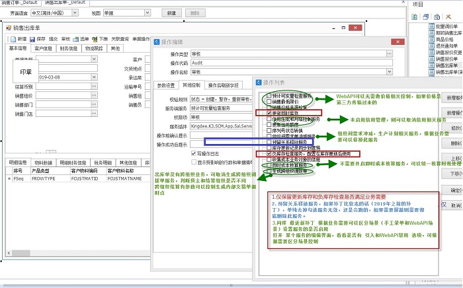Uncheck the 更新即时库存 service checkbox
Image resolution: width=463 pixels, height=288 pixels.
click(269, 114)
